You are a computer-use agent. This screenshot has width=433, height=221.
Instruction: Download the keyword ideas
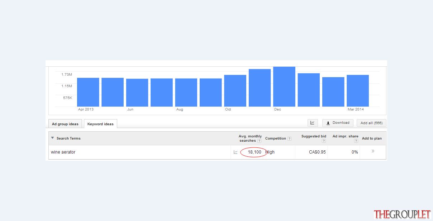(x=338, y=123)
